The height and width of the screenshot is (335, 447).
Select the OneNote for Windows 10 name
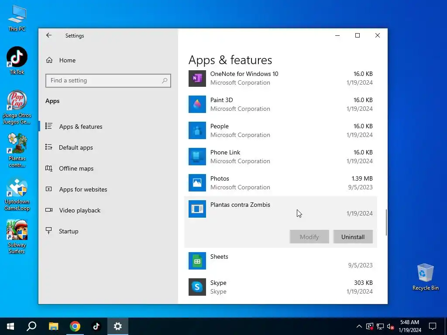[x=244, y=74]
